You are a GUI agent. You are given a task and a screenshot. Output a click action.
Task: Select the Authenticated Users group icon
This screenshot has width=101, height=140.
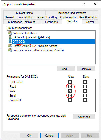[10, 33]
